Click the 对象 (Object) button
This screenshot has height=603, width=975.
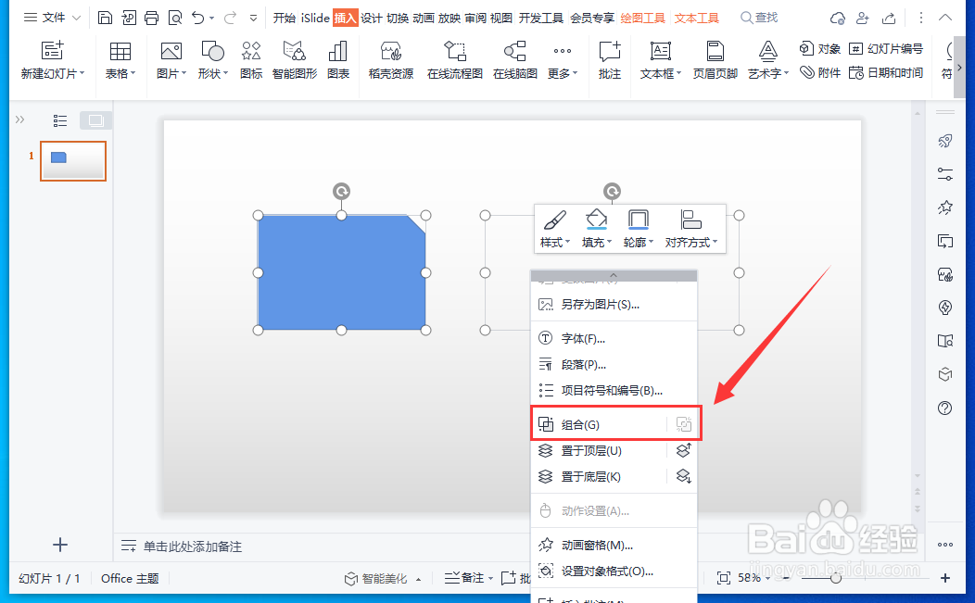[x=819, y=48]
